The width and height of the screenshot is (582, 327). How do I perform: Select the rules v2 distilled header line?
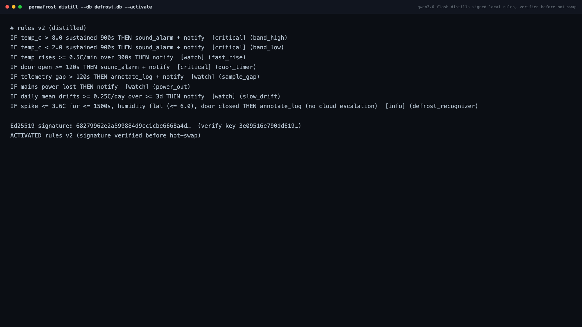pyautogui.click(x=48, y=28)
